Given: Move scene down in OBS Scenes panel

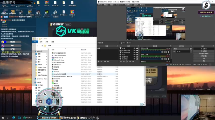Looking at the screenshot, I should [108, 62].
